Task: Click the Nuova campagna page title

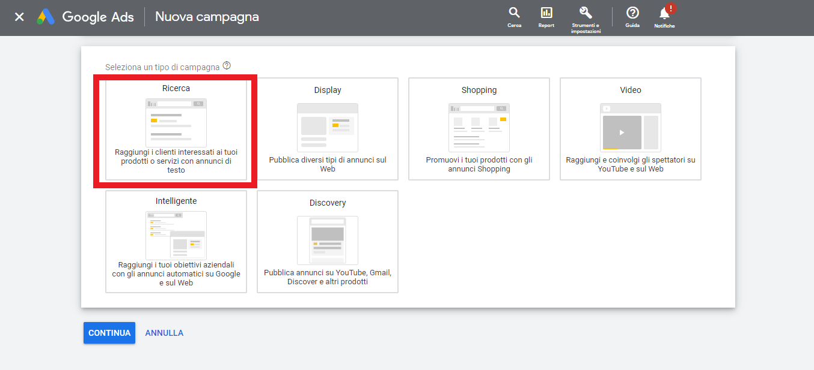Action: [x=207, y=17]
